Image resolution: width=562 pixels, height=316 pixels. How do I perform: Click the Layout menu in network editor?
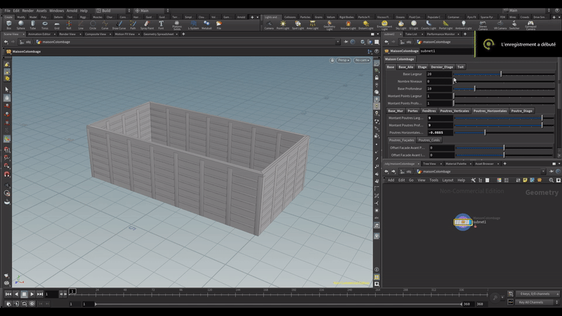(x=447, y=180)
